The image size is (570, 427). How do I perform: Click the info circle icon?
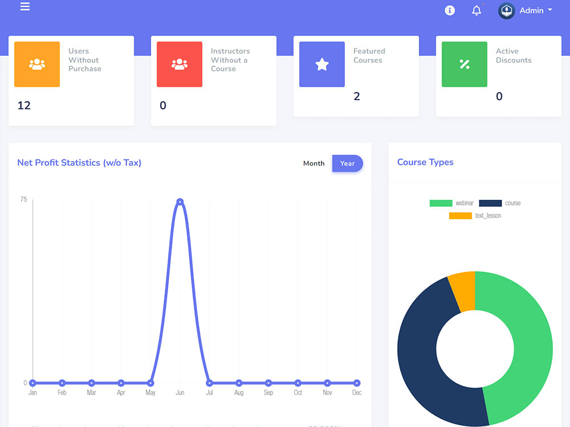pyautogui.click(x=450, y=10)
